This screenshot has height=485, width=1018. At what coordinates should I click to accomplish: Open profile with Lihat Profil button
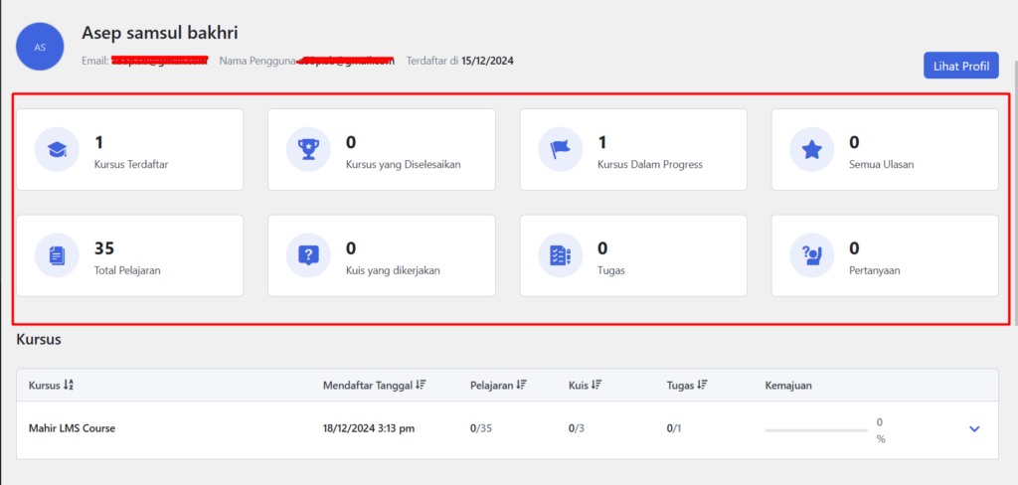point(960,66)
